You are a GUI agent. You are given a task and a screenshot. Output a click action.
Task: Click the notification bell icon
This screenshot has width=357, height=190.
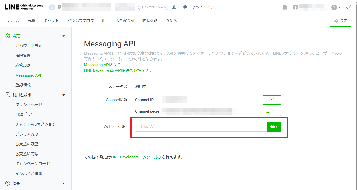285,7
